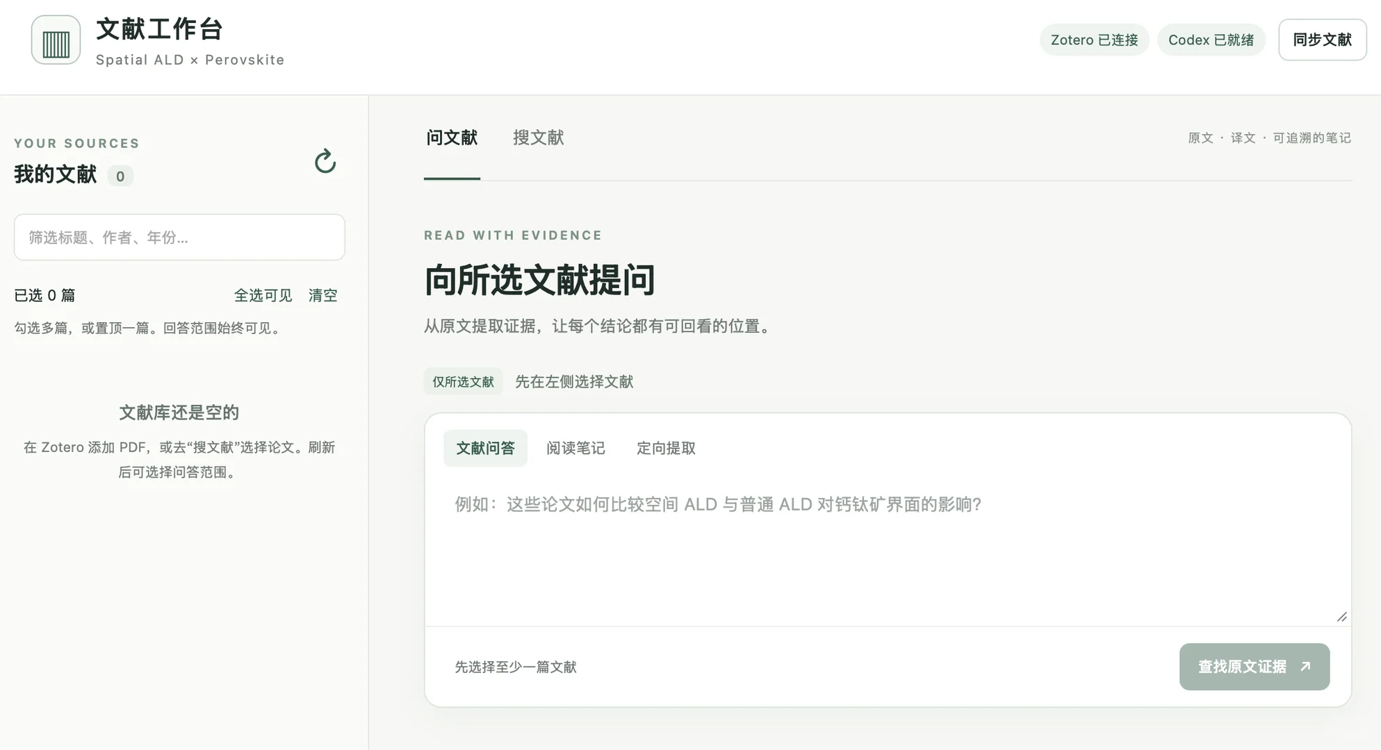Click the Spatial ALD × Perovskite subtitle

pyautogui.click(x=190, y=60)
